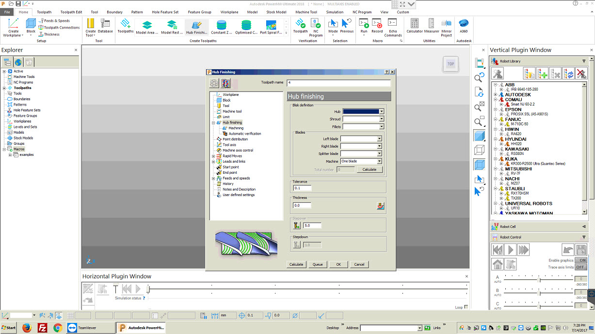Click the home icon in Robot Control
This screenshot has height=334, width=595.
[x=497, y=264]
